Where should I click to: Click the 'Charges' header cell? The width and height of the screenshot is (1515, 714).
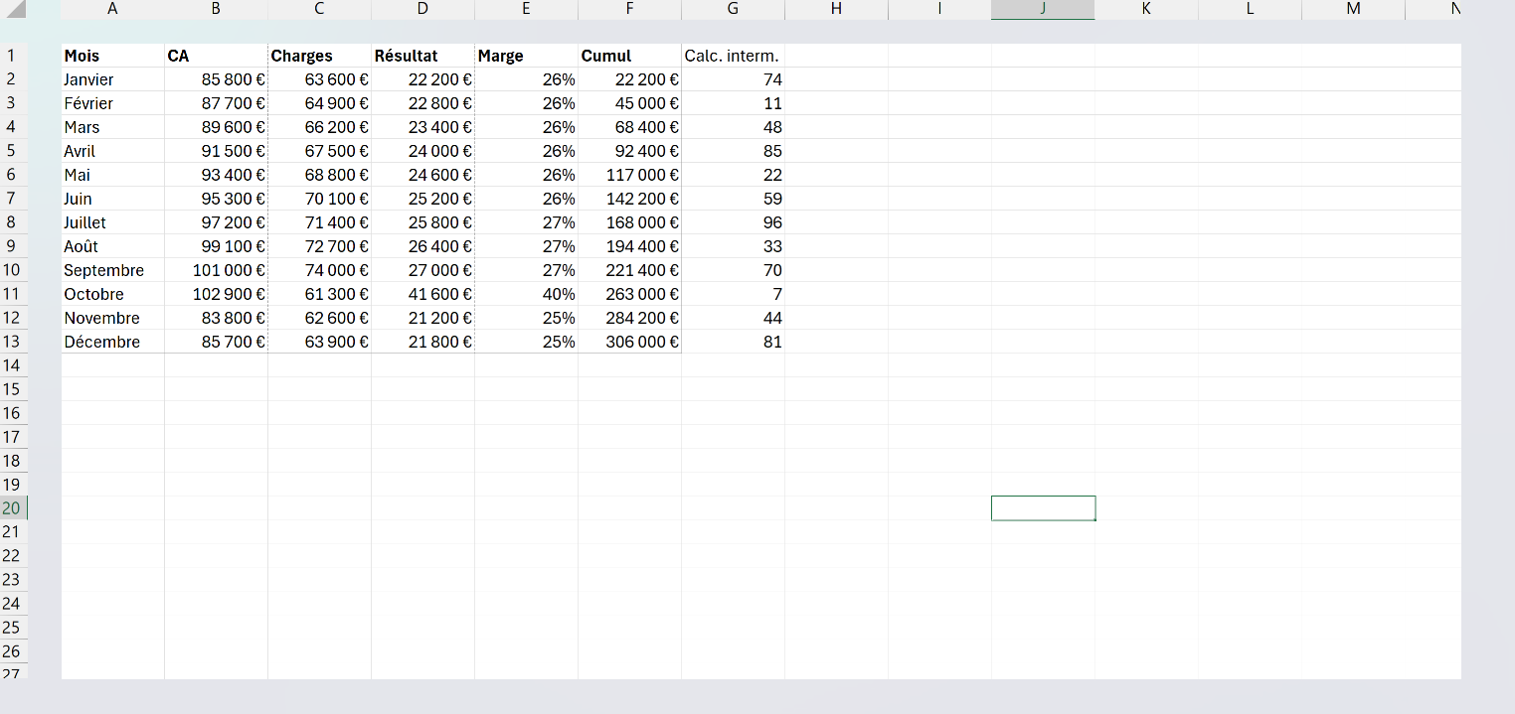pos(319,56)
